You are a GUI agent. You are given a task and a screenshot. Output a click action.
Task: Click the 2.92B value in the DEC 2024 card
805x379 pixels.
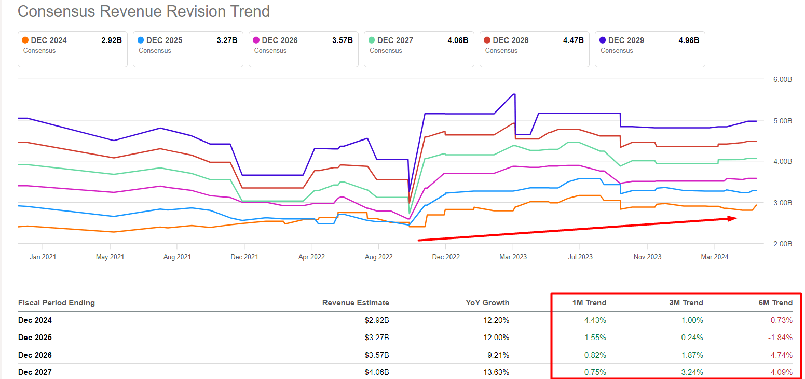tap(112, 40)
